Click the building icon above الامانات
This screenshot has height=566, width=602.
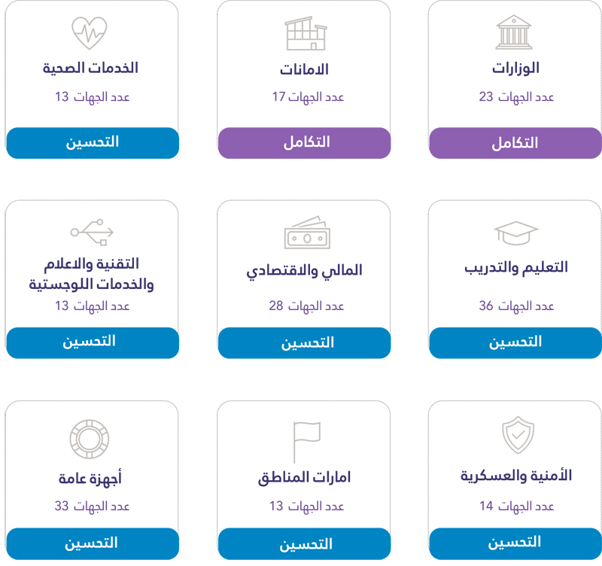(306, 34)
